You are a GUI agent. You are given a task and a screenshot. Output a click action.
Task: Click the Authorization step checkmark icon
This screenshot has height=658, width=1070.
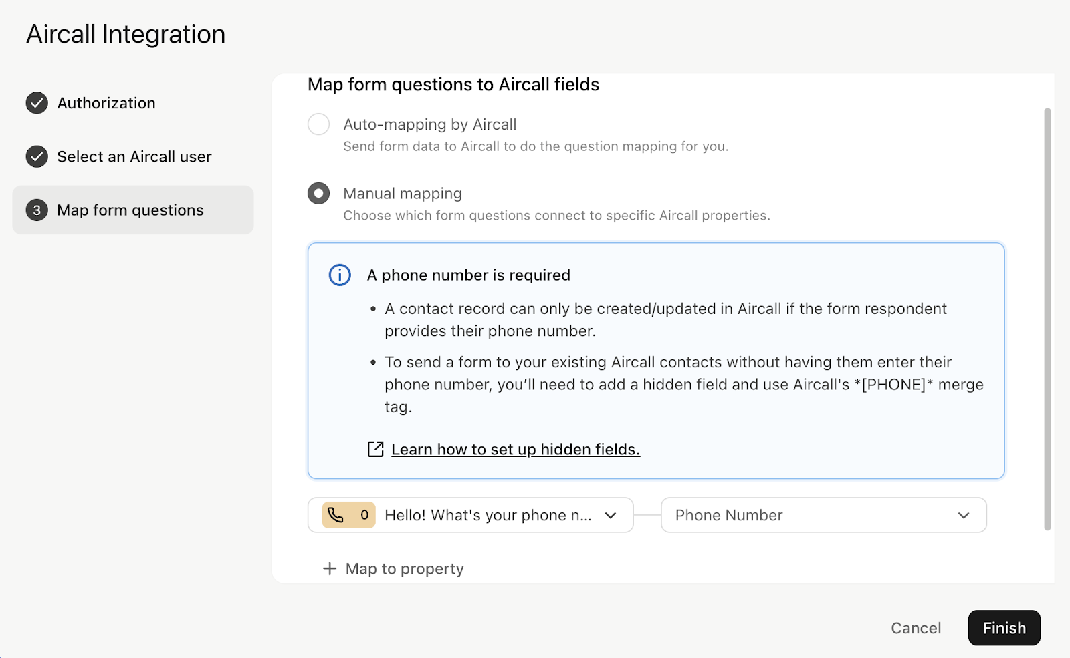coord(37,103)
